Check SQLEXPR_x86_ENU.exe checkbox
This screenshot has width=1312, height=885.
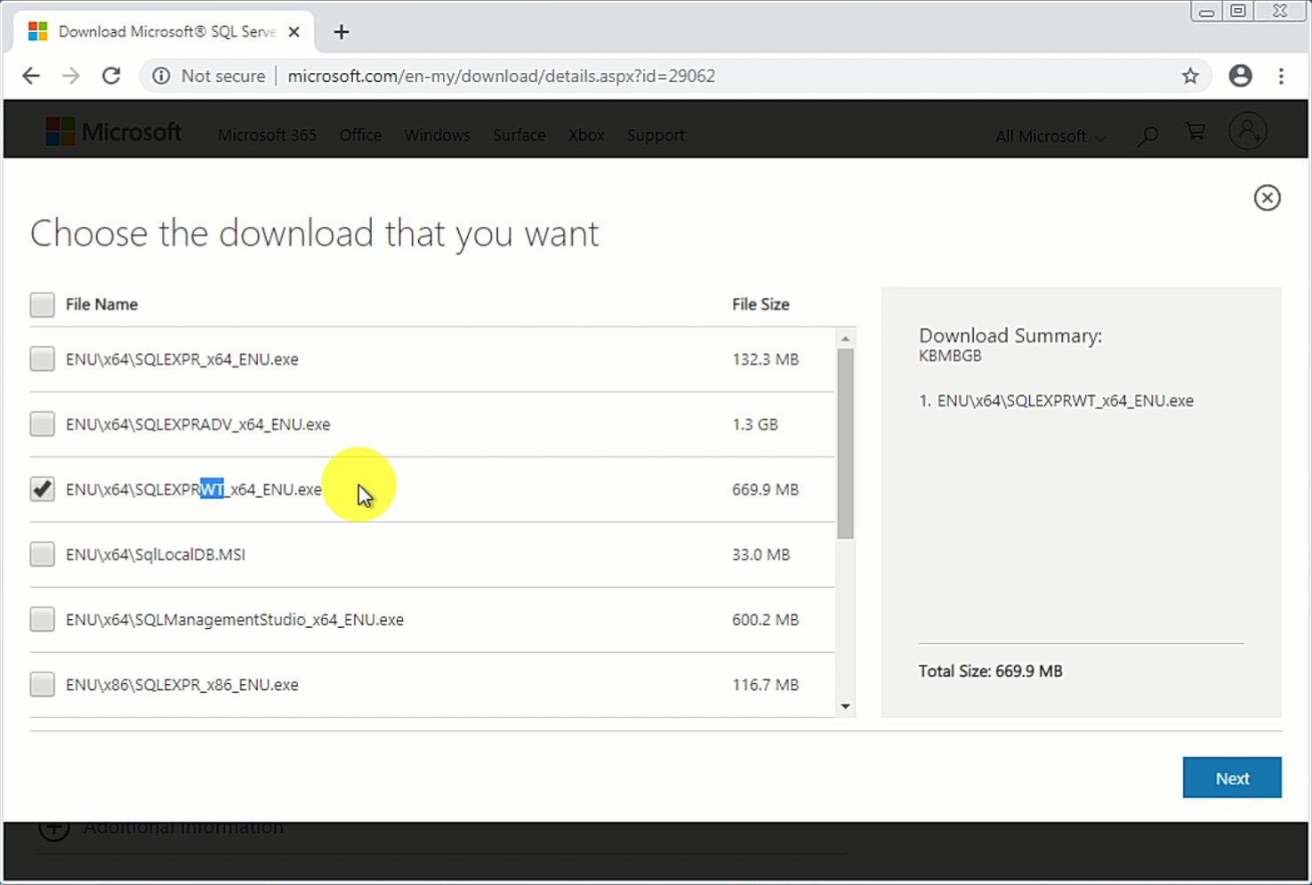tap(42, 683)
